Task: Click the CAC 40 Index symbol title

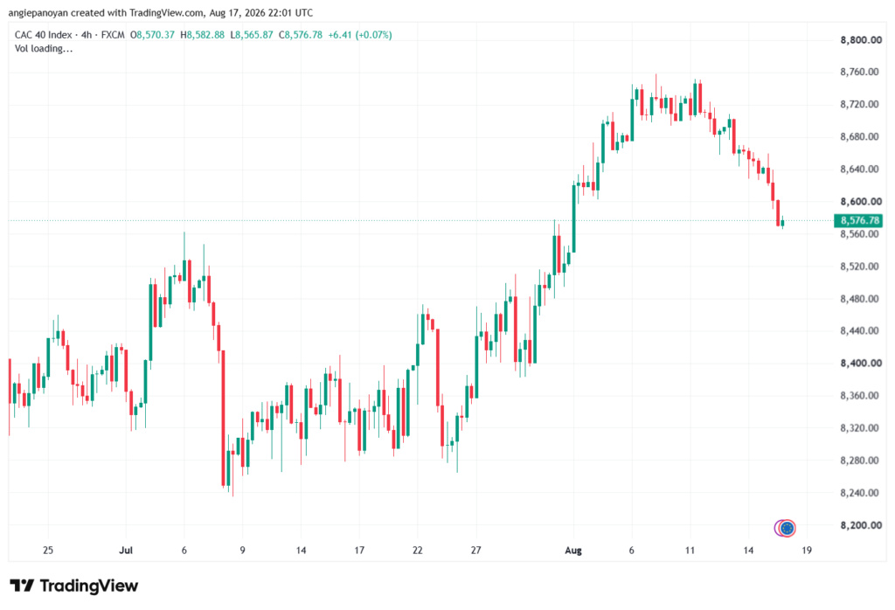Action: 44,35
